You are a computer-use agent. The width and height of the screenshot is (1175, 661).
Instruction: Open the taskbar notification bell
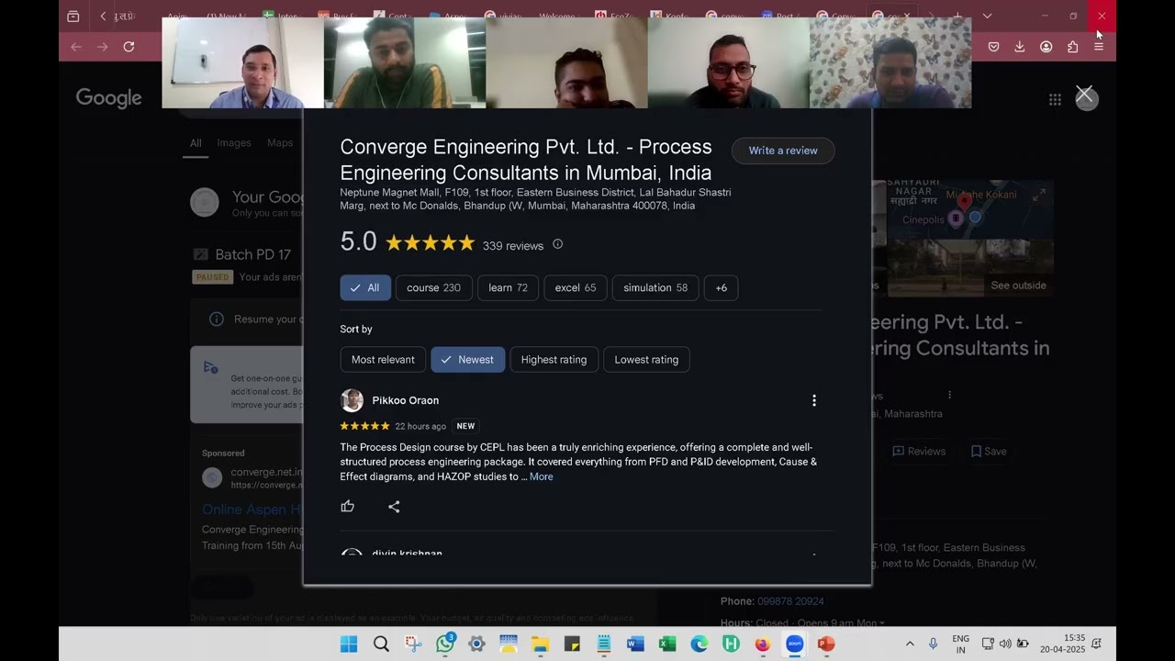(x=1097, y=644)
